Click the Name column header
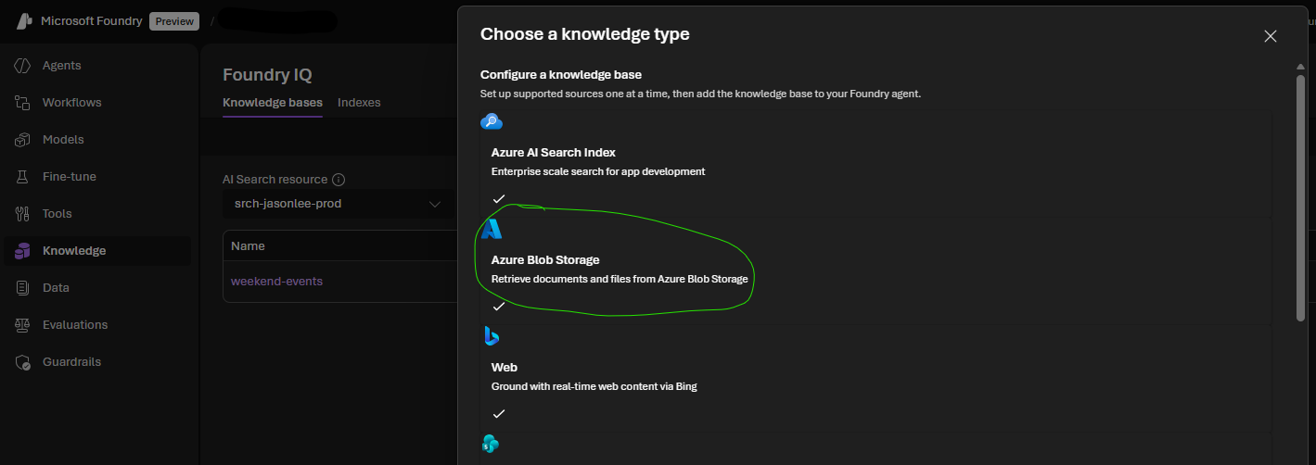The width and height of the screenshot is (1316, 465). (248, 246)
